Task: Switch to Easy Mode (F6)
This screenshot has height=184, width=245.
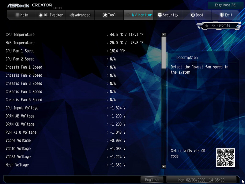Action: coord(225,5)
